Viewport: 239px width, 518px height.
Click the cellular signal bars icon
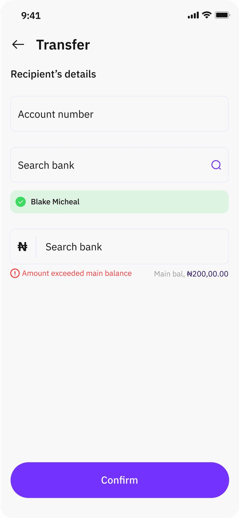(193, 15)
